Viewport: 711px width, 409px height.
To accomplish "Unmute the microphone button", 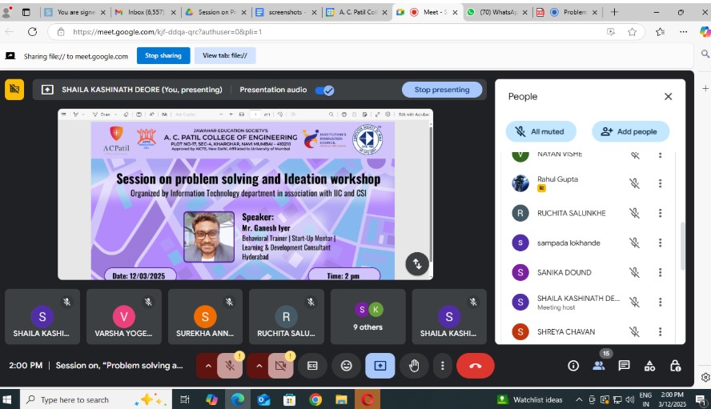I will click(229, 366).
